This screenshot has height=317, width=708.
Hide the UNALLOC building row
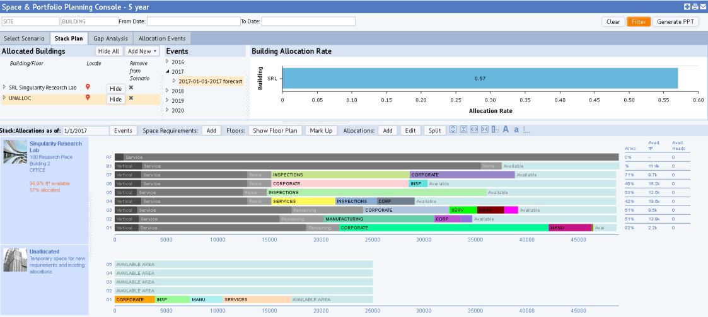pos(115,99)
